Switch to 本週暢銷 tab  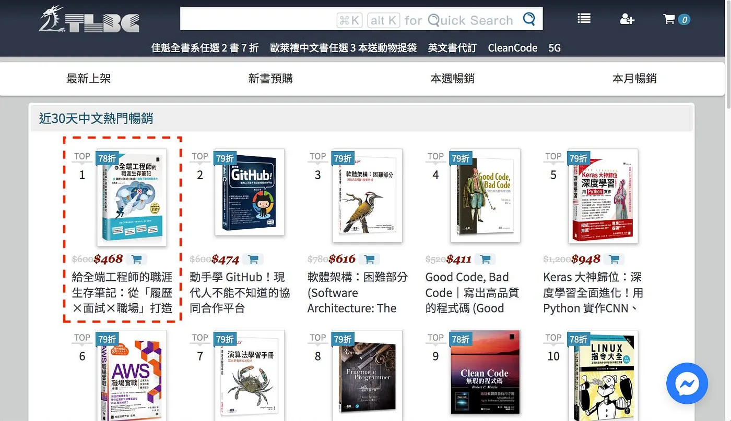452,79
